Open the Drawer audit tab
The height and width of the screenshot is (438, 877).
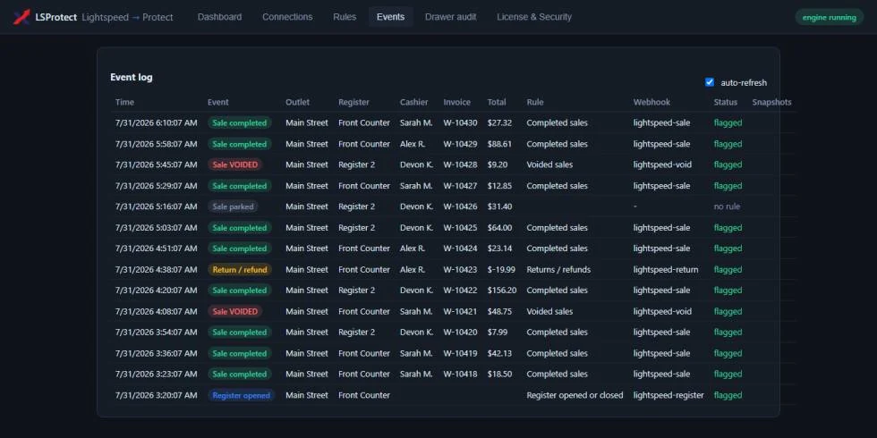[x=451, y=17]
